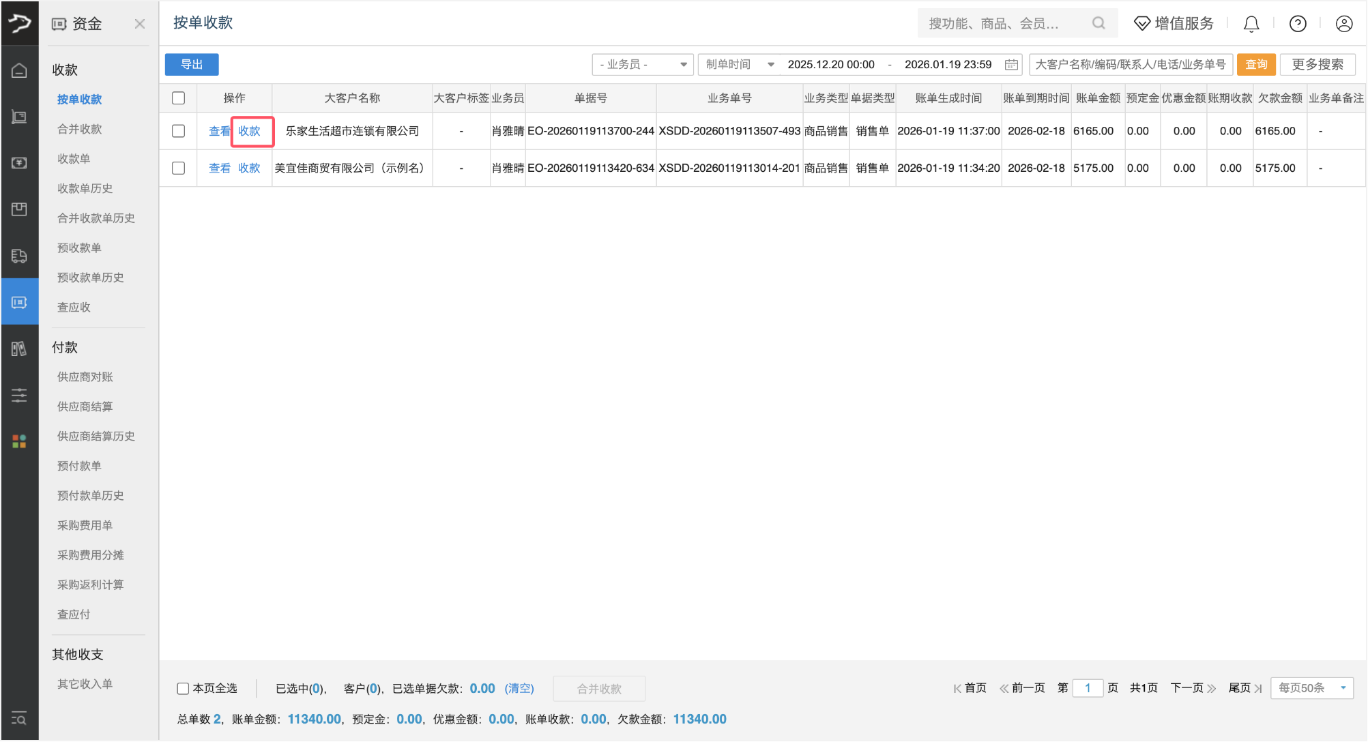Click the search magnifier icon
This screenshot has width=1368, height=742.
click(1098, 23)
